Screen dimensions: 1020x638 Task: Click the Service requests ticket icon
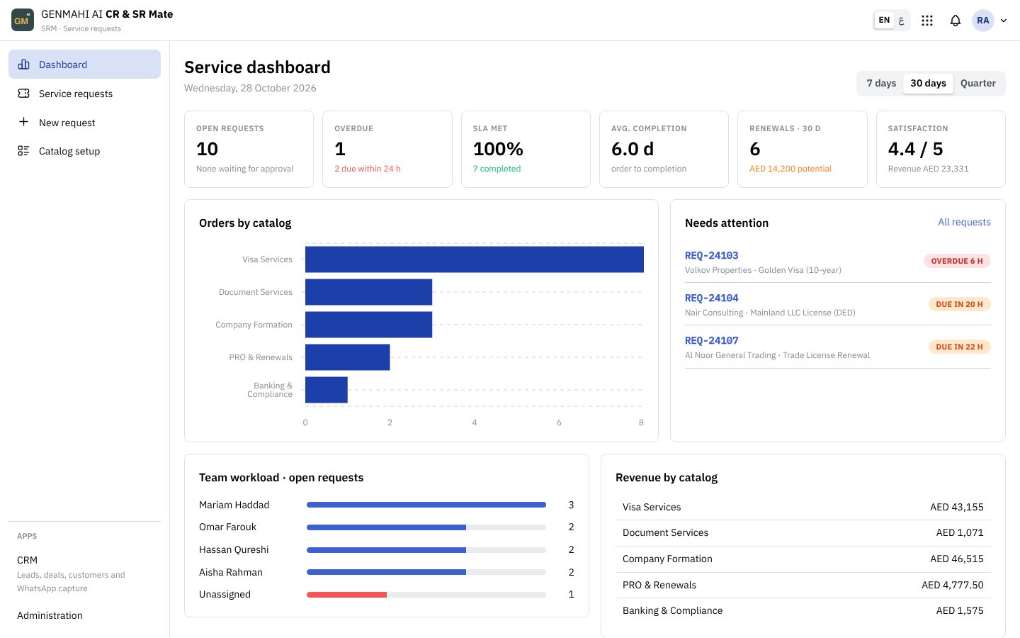(23, 94)
